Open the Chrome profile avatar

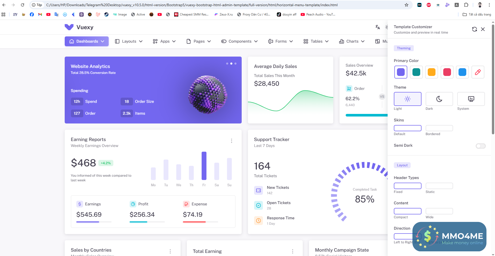480,5
